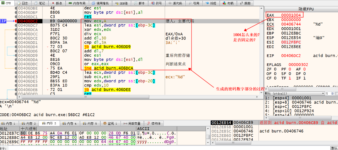
Task: Open the 线程 (threads) tab
Action: (x=211, y=3)
